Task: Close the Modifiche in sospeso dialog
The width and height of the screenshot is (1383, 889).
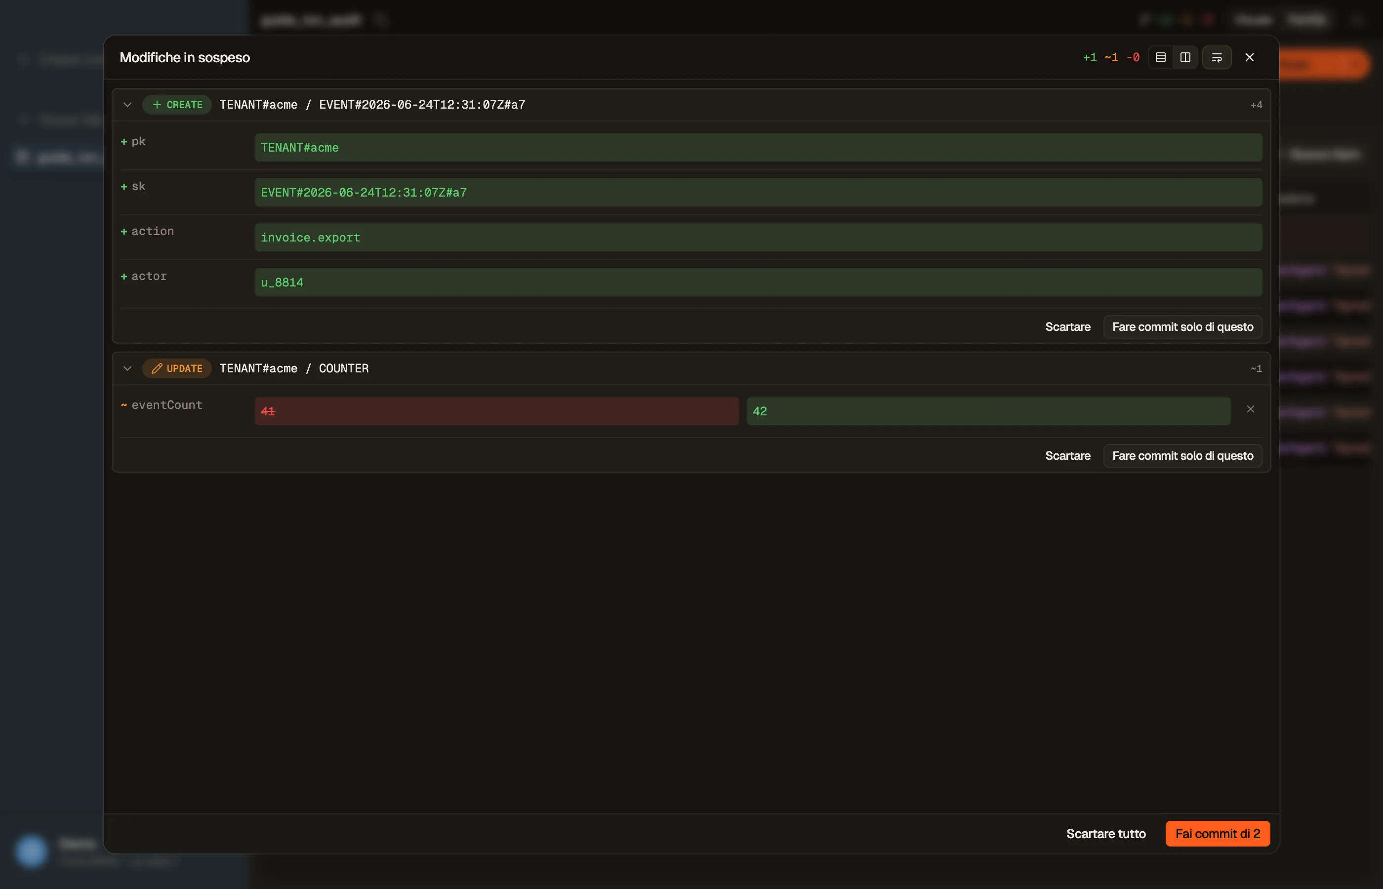Action: pos(1250,57)
